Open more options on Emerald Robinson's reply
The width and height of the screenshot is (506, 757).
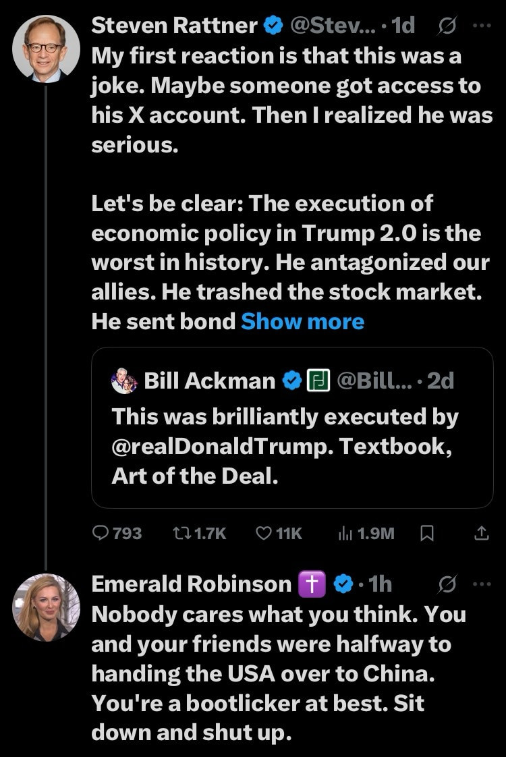pos(482,584)
